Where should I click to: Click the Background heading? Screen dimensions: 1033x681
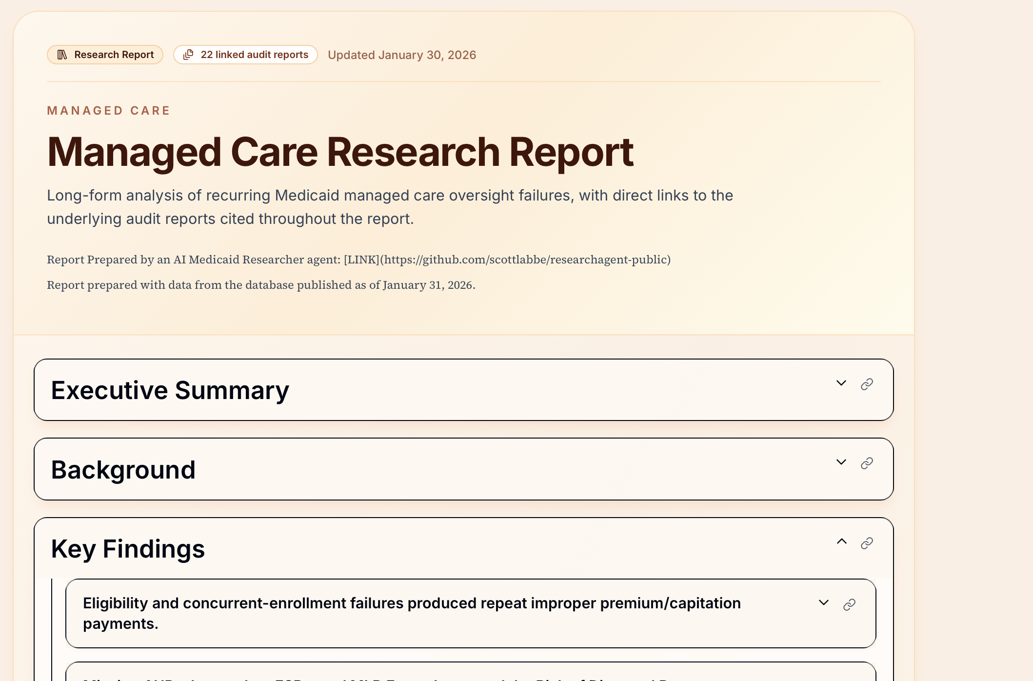[123, 469]
